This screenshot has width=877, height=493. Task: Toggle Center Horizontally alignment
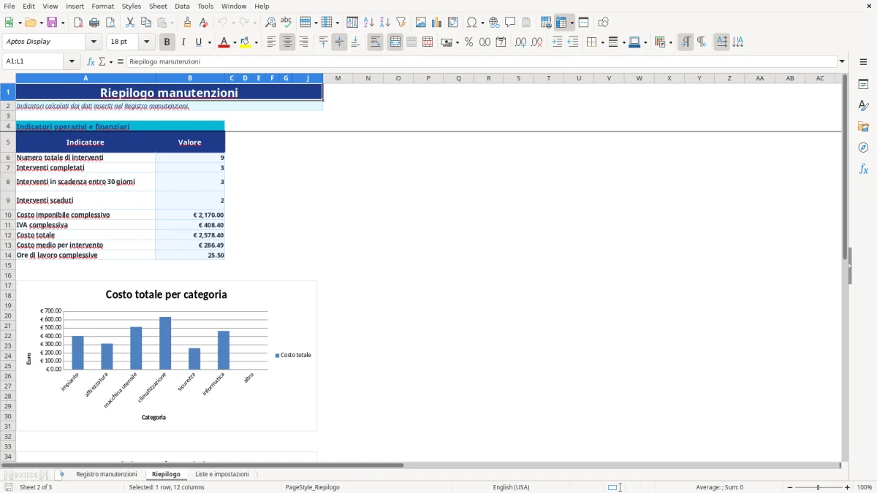[287, 42]
